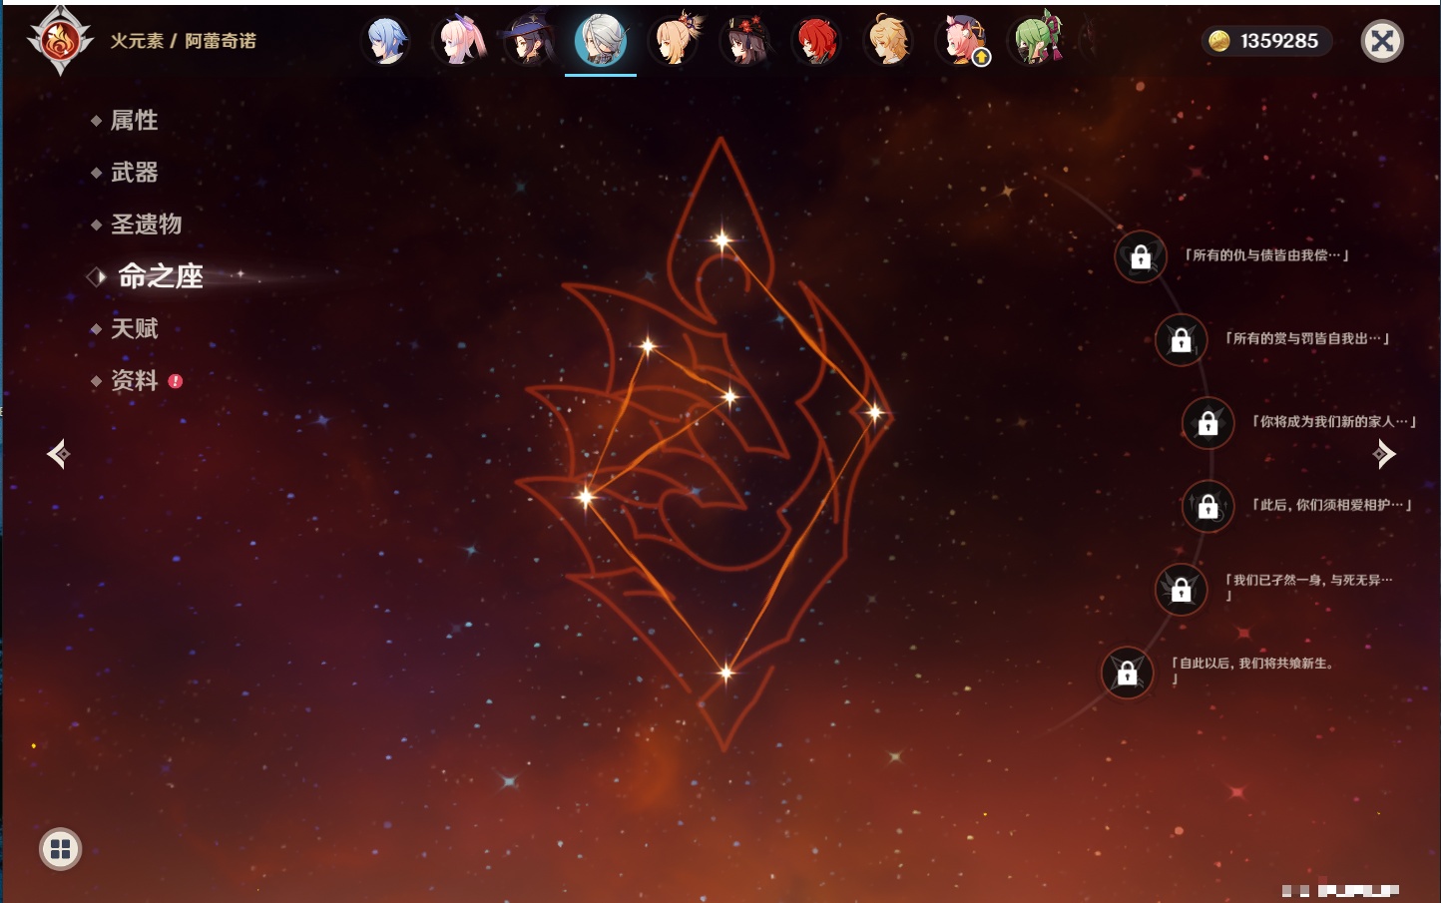
Task: Select the blonde Traveler avatar
Action: [888, 42]
